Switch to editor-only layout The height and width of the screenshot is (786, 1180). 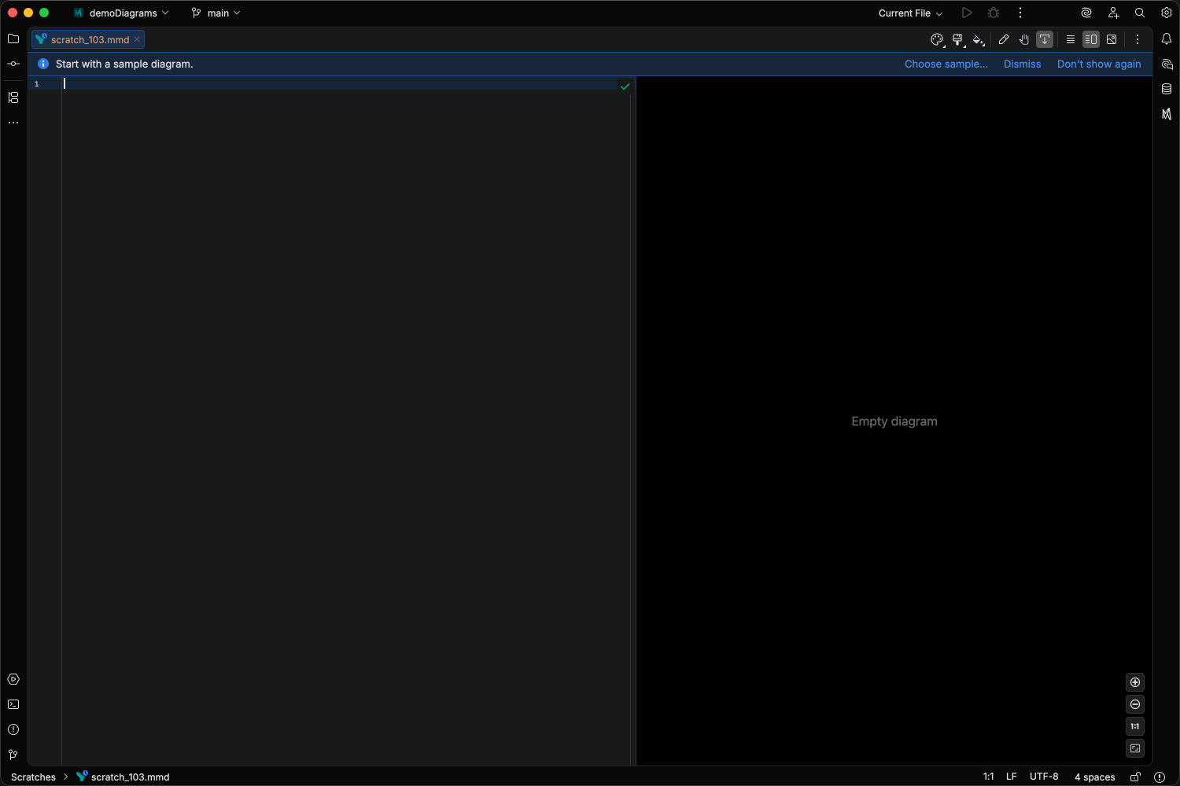click(x=1070, y=39)
